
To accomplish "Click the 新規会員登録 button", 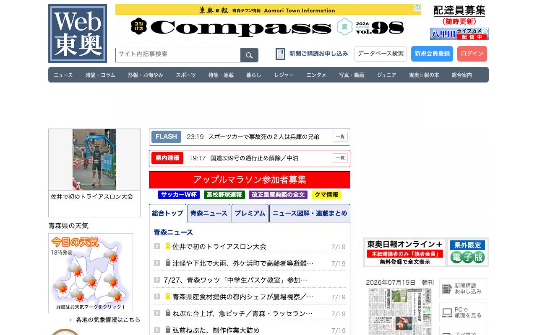I will (x=432, y=54).
